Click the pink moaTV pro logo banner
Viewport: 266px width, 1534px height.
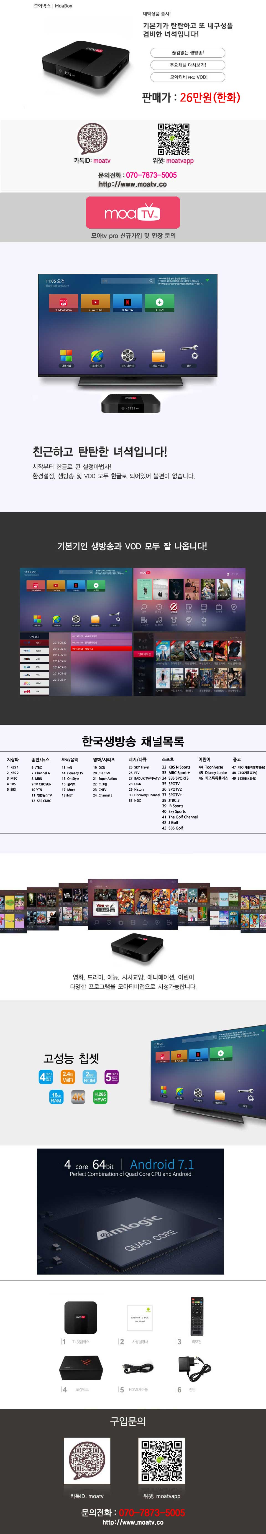pyautogui.click(x=133, y=213)
